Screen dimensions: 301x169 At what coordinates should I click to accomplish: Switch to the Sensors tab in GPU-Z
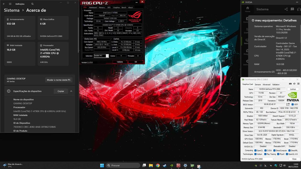click(258, 84)
